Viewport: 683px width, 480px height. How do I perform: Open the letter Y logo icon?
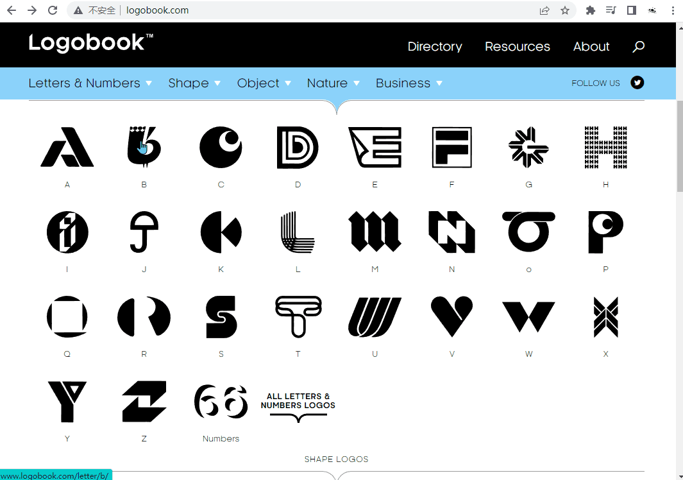(x=67, y=402)
